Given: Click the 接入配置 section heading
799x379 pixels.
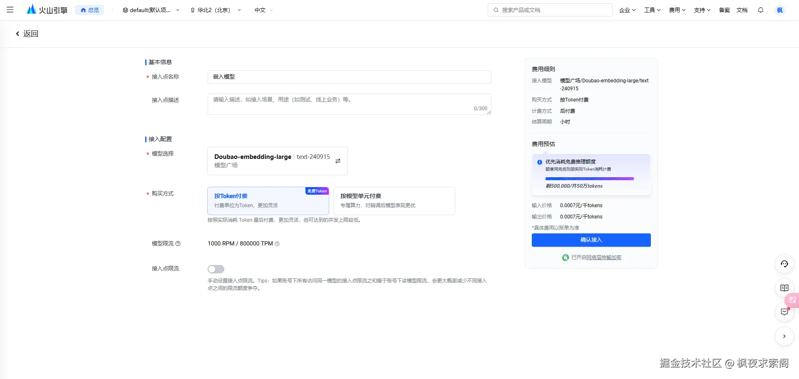Looking at the screenshot, I should pos(160,139).
